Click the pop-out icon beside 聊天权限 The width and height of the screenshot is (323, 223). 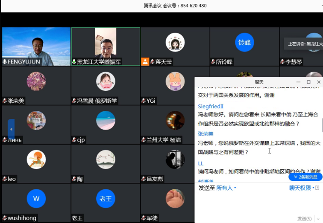pyautogui.click(x=317, y=188)
